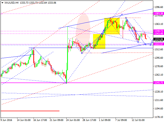Select the upper yellow highlighted rectangle
Screen dimensions: 164x123
(x=112, y=26)
